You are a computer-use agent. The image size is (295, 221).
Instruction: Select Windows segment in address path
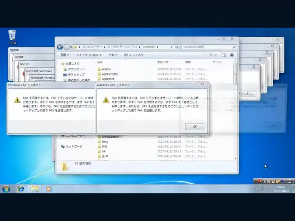[149, 47]
